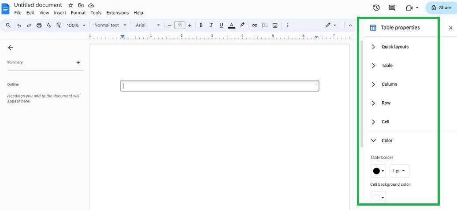Close the document outline with back arrow

[x=11, y=48]
